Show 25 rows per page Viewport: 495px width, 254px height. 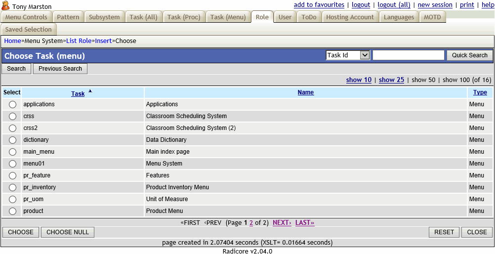(391, 80)
